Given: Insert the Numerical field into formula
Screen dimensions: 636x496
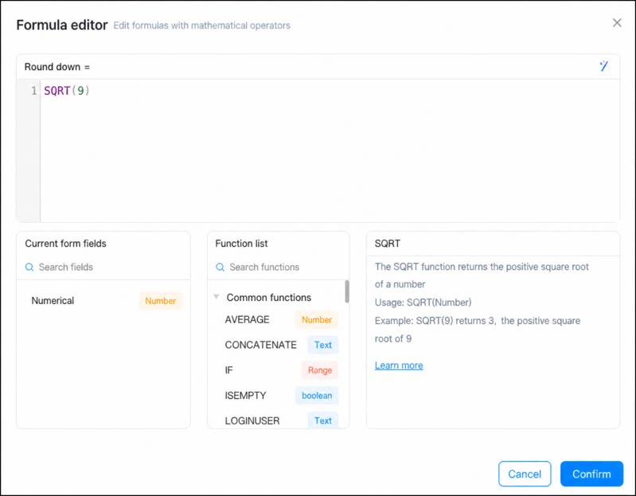Looking at the screenshot, I should click(103, 301).
